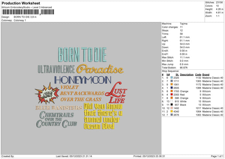Click the N# column header
Screen dimensions: 225x159
(x=168, y=75)
